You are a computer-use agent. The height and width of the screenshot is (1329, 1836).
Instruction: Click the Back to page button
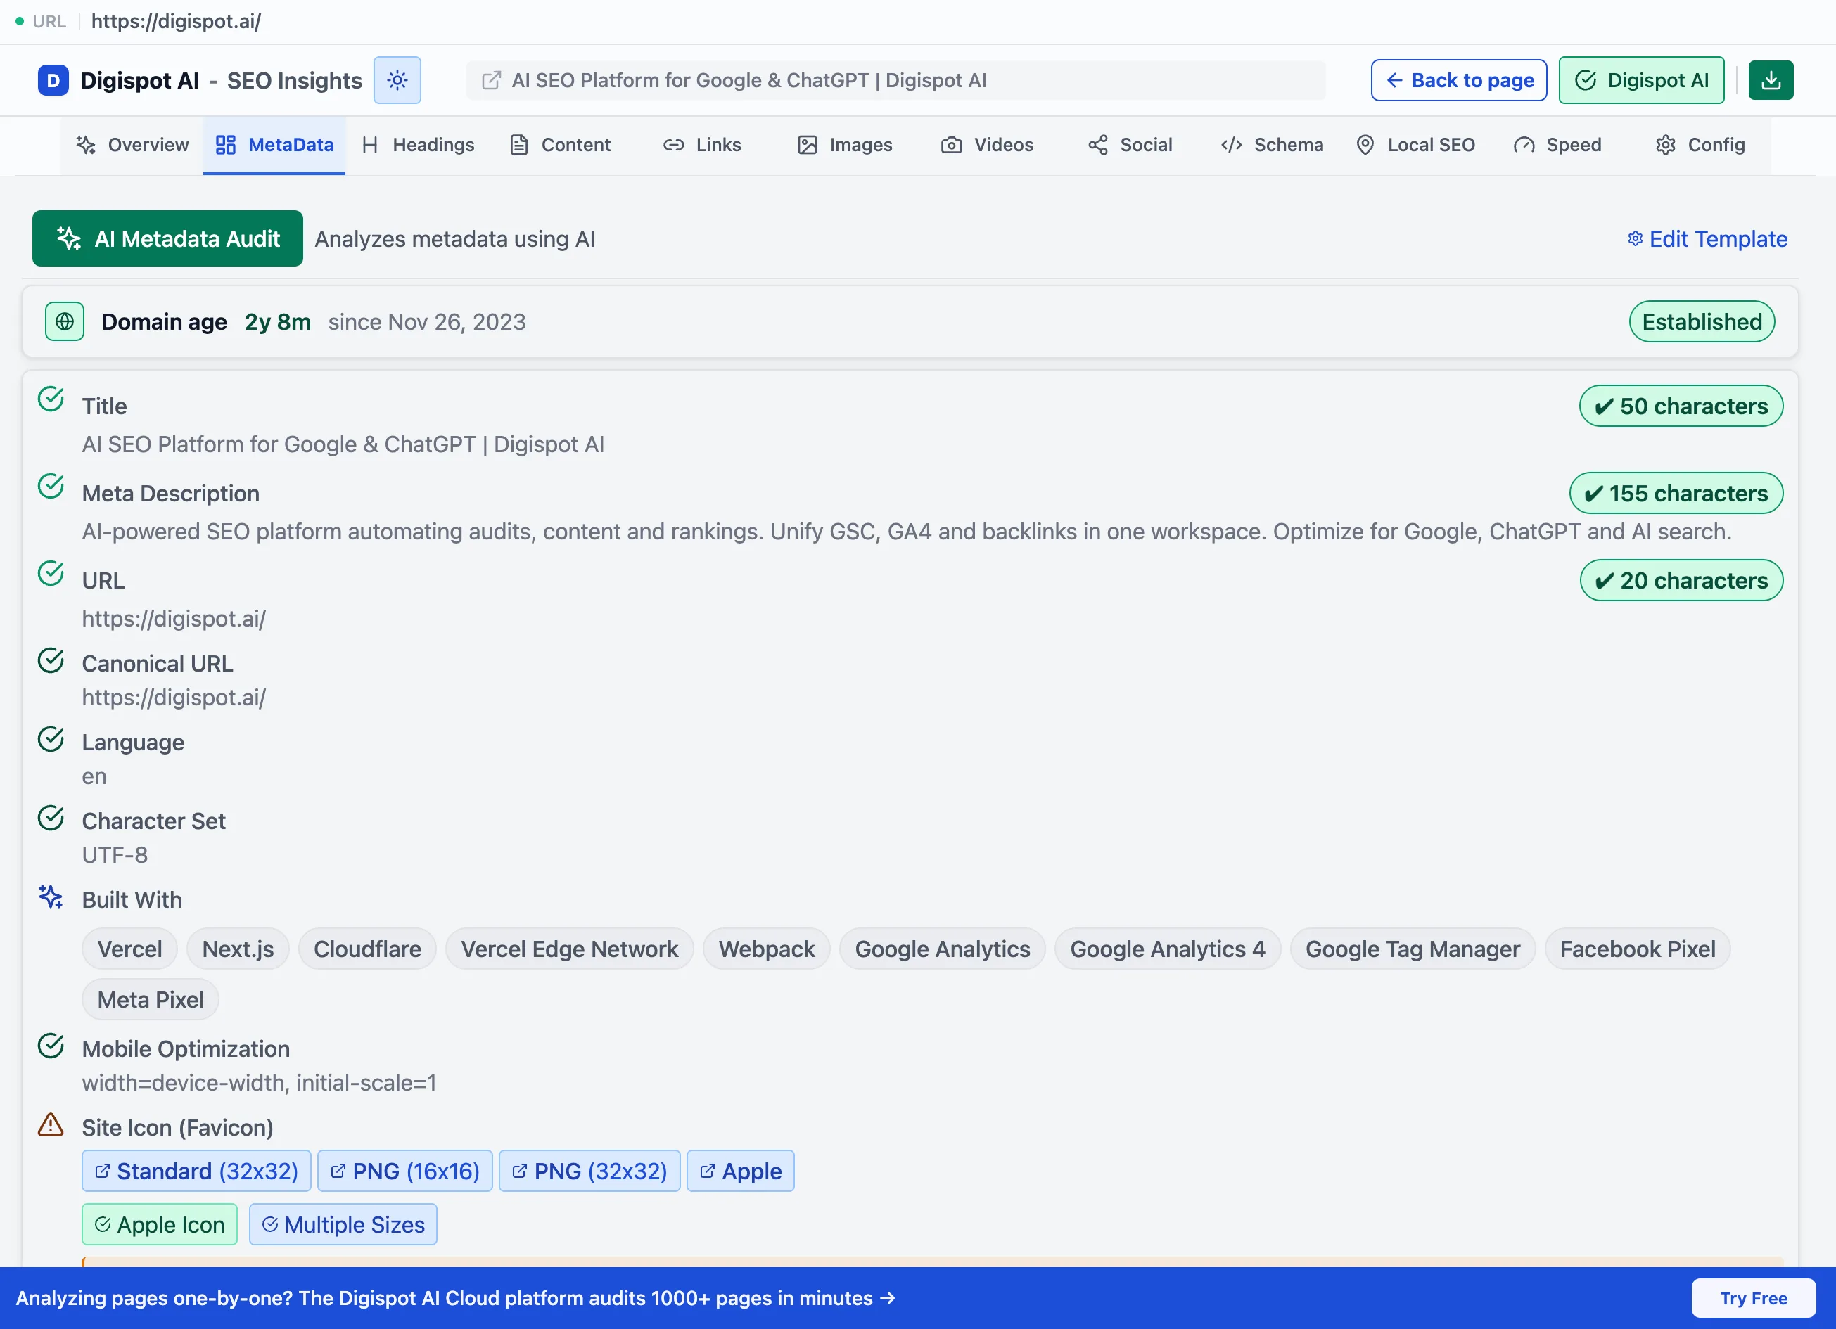(1459, 80)
